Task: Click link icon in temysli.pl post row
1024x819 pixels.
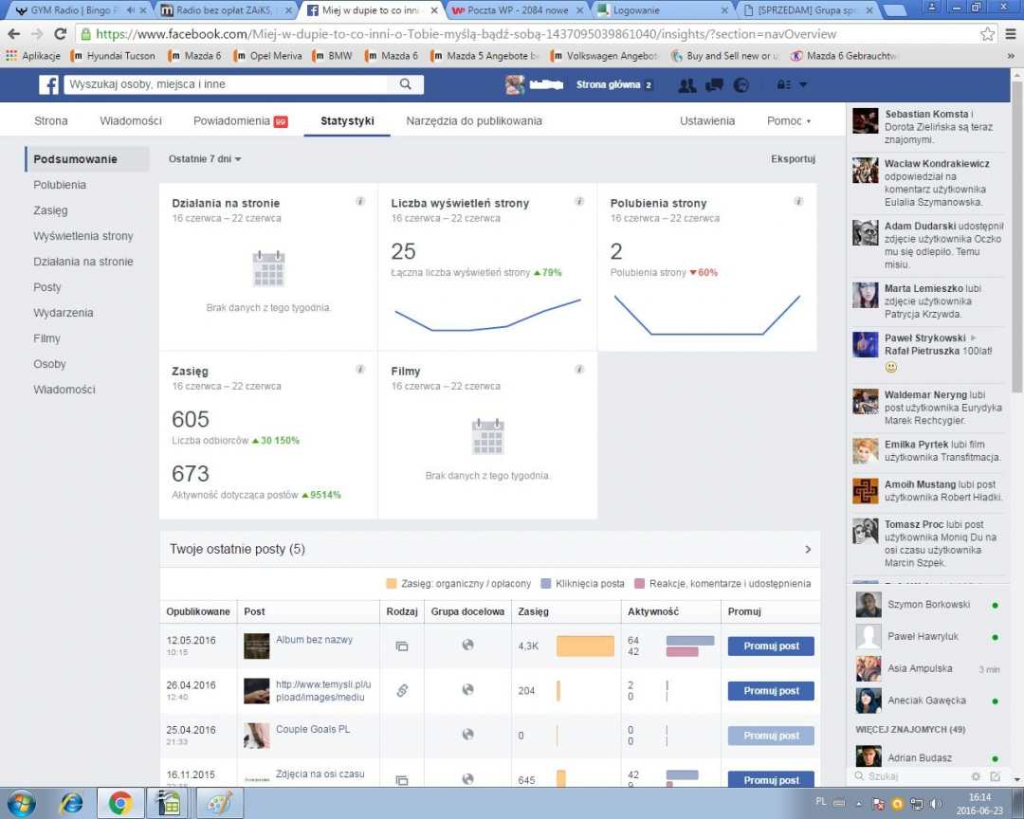Action: tap(401, 691)
